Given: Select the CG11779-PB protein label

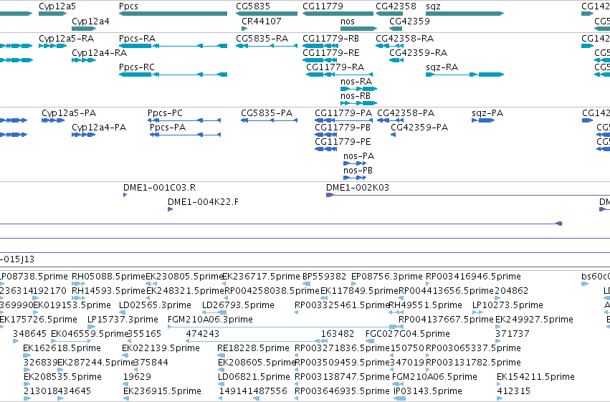Looking at the screenshot, I should tap(343, 128).
